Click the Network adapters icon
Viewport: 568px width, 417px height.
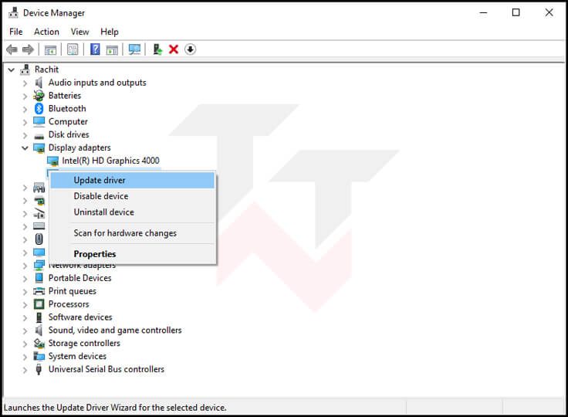[39, 265]
